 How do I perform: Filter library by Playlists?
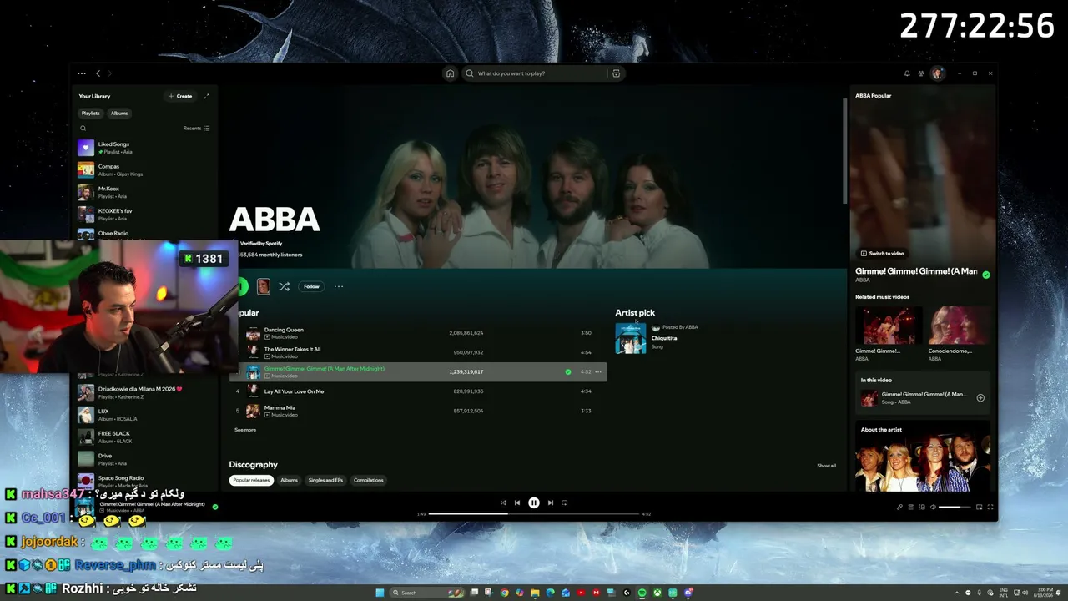coord(91,114)
